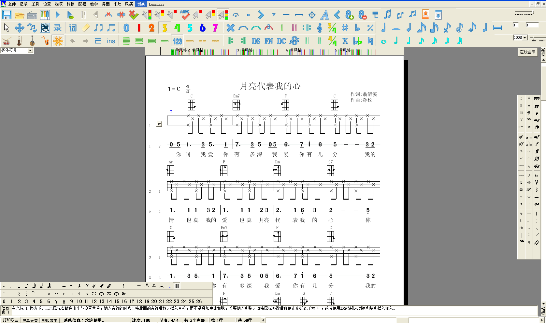The width and height of the screenshot is (546, 323).
Task: Open the 设置 menu
Action: coord(47,4)
